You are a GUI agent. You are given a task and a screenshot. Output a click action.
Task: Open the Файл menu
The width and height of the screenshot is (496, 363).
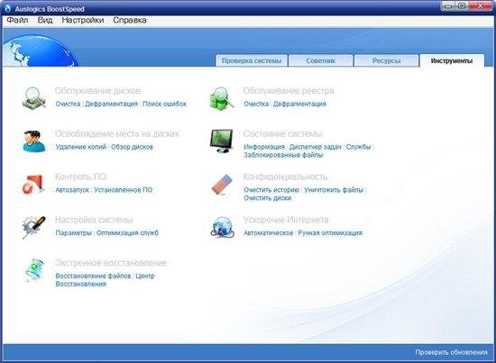coord(17,20)
